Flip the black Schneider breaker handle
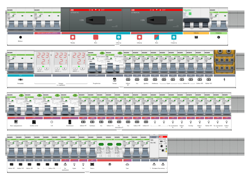251x180 pixels. tap(196, 20)
